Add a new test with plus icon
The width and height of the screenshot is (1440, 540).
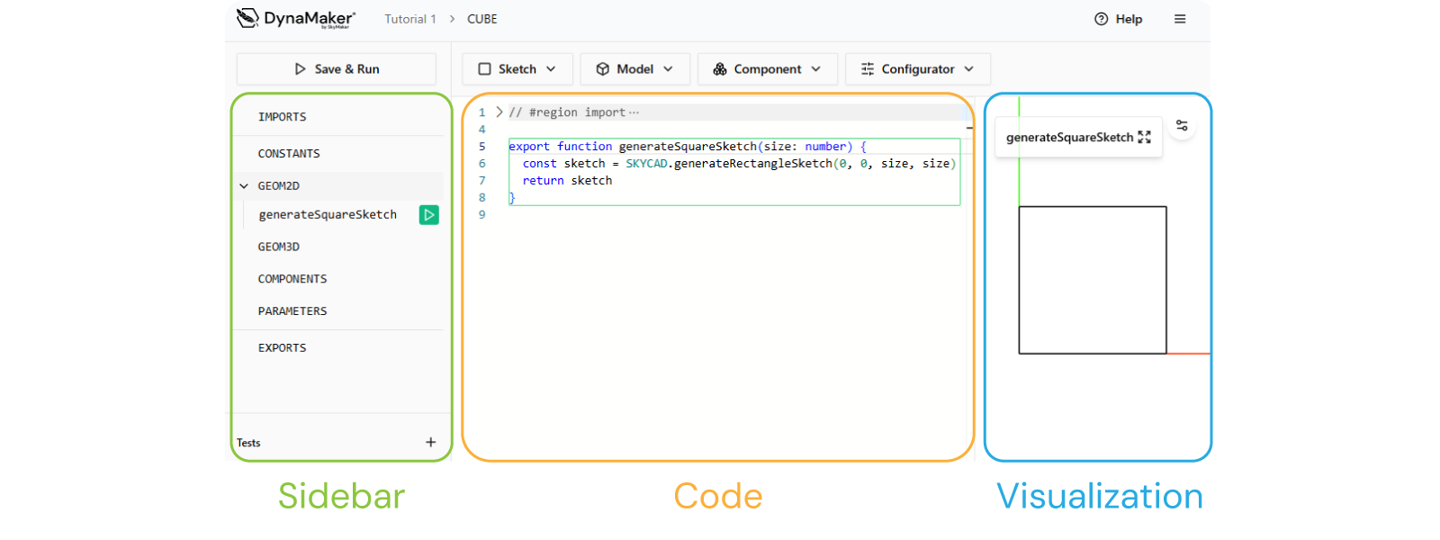point(431,442)
